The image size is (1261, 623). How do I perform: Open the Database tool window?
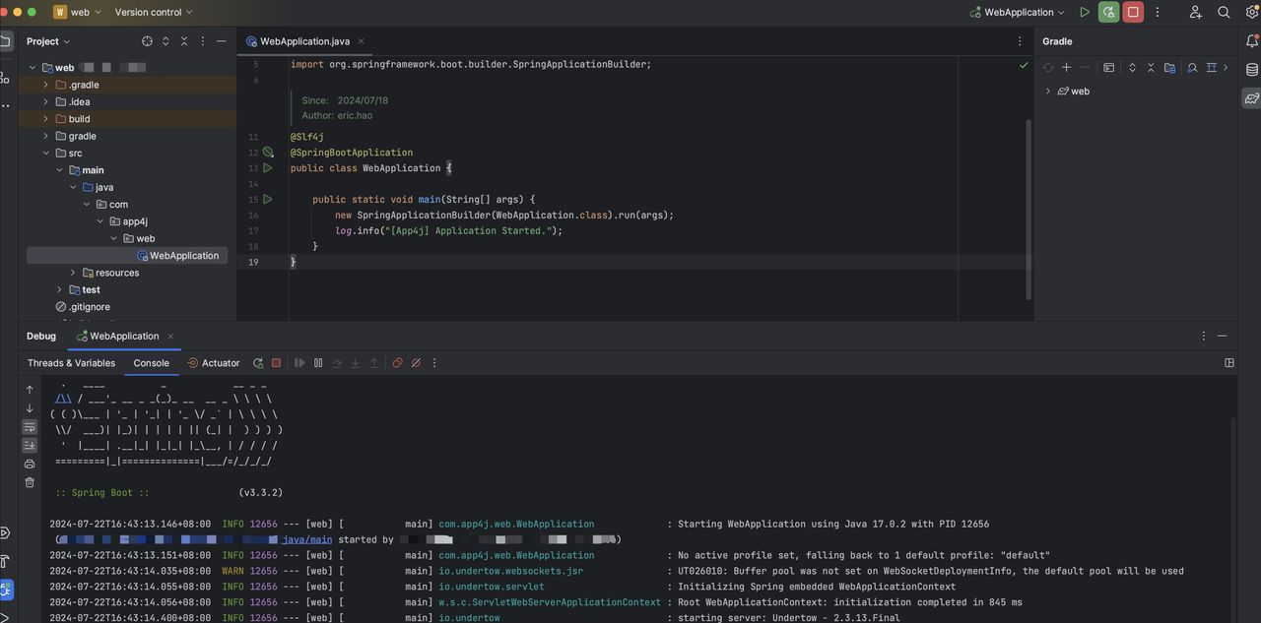tap(1251, 70)
